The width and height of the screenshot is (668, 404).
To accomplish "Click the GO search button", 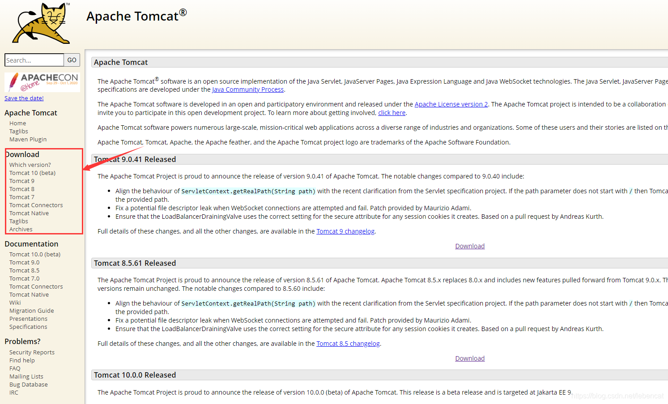I will point(72,60).
